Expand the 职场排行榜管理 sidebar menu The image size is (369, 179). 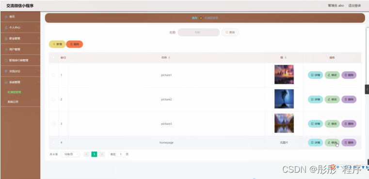[x=20, y=60]
